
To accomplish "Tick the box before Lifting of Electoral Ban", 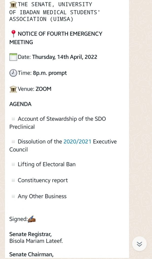I will point(13,164).
